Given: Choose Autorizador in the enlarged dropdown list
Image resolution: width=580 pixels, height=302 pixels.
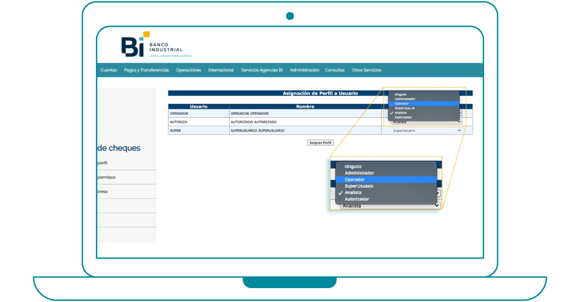Looking at the screenshot, I should [x=356, y=199].
